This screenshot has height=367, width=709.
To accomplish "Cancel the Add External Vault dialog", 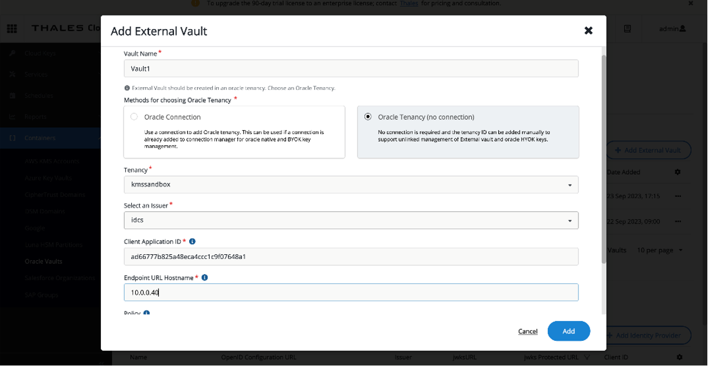I will [527, 331].
